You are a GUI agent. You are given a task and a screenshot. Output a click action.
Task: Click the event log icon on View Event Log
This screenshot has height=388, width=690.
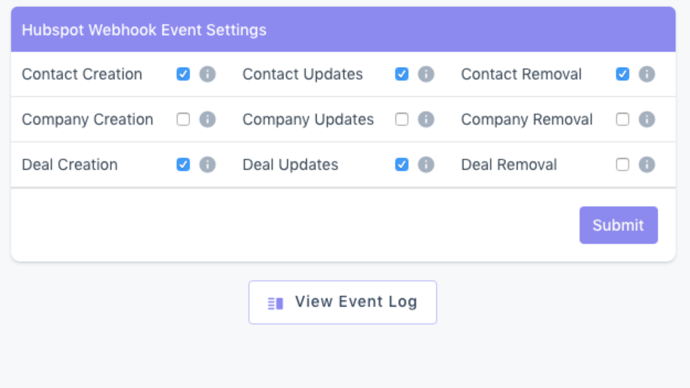pyautogui.click(x=275, y=302)
